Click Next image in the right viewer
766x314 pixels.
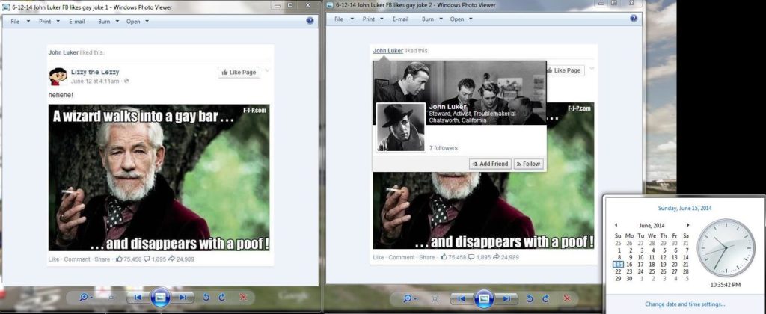pyautogui.click(x=506, y=298)
